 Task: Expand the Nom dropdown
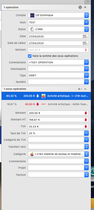[x=87, y=22]
